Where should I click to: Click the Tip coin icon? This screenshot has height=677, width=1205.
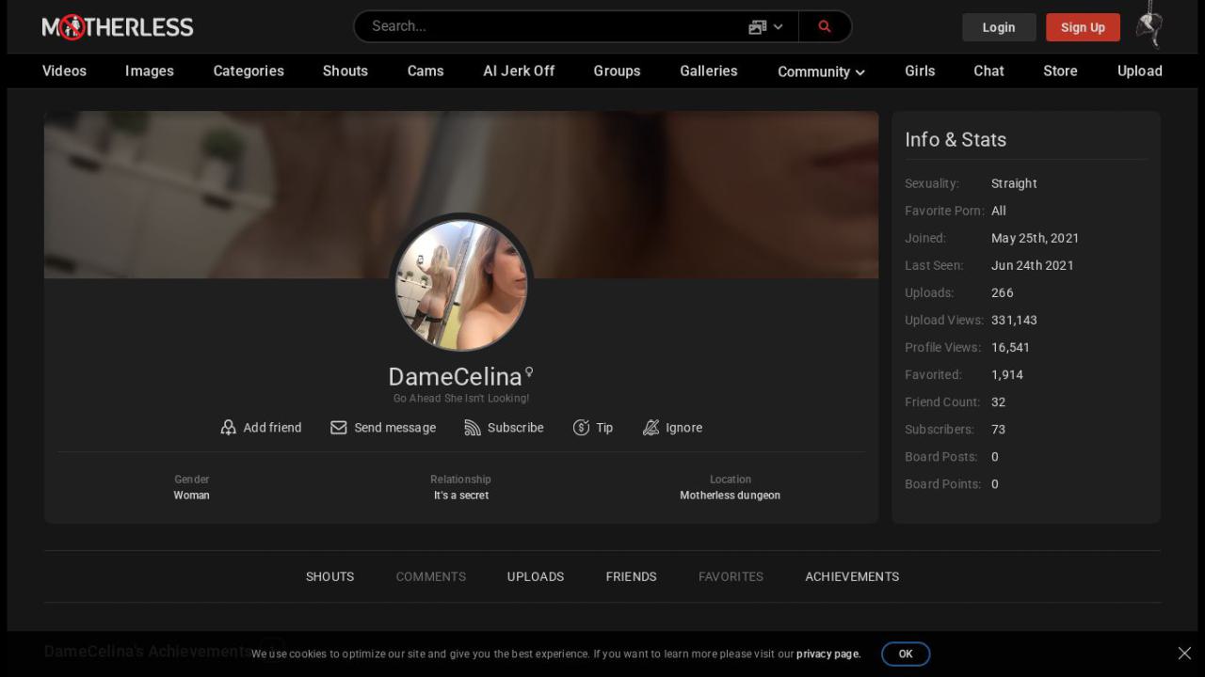[581, 428]
